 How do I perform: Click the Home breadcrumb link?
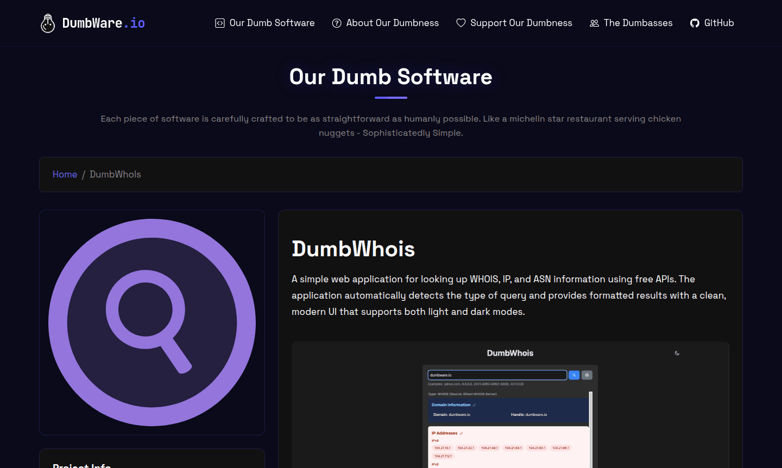tap(65, 174)
